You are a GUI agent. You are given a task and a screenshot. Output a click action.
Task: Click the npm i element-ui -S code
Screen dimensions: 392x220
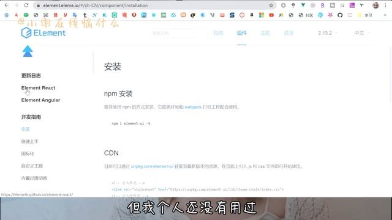pyautogui.click(x=130, y=123)
